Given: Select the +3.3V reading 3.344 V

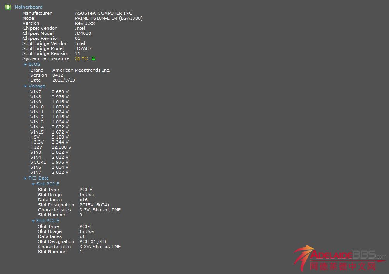Looking at the screenshot, I should coord(60,142).
